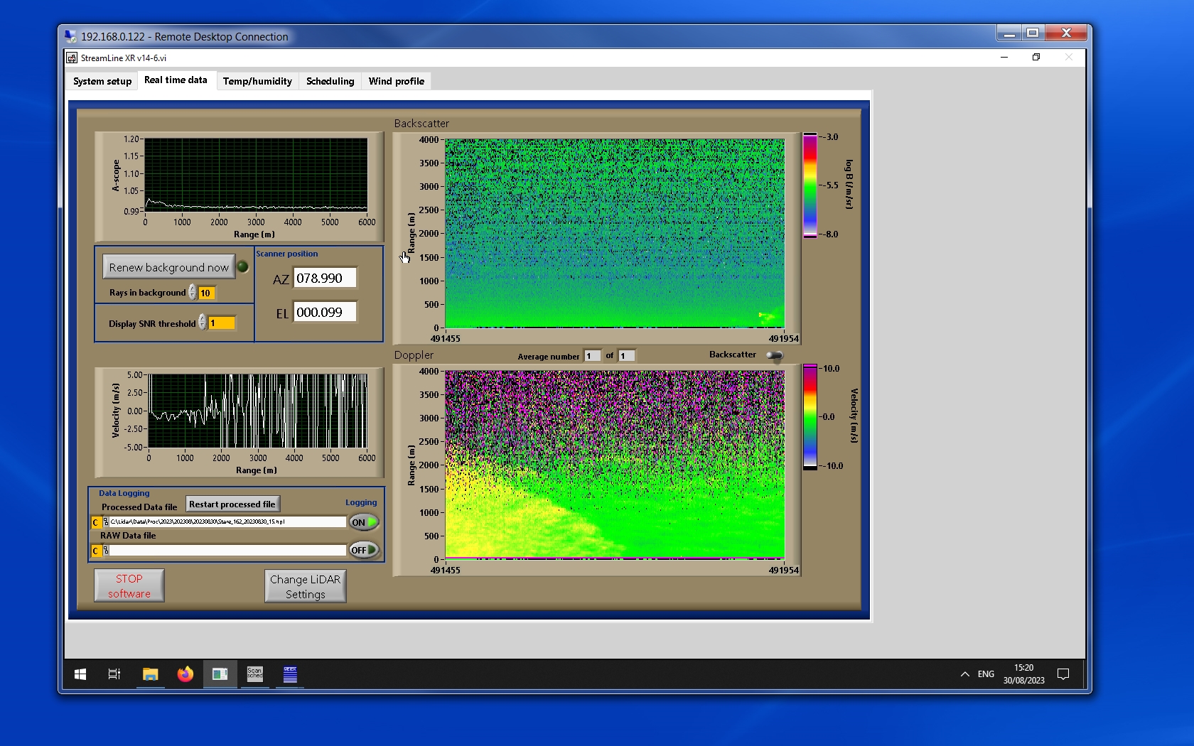1194x746 pixels.
Task: Open File Explorer in the taskbar
Action: pyautogui.click(x=150, y=674)
